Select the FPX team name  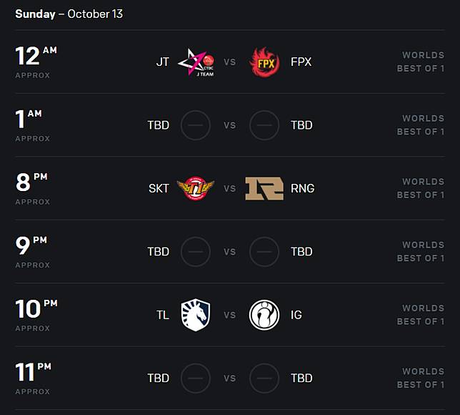pos(301,62)
